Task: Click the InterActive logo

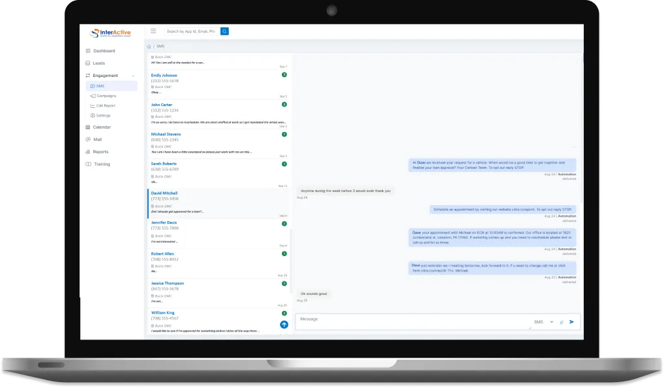Action: (x=111, y=32)
